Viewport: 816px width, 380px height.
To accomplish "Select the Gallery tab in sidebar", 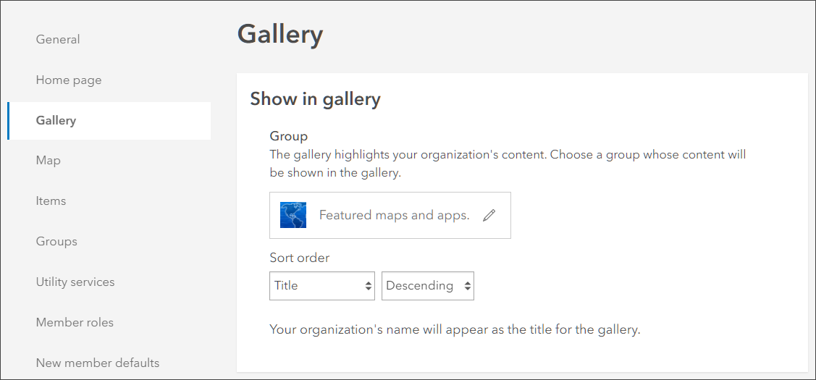I will tap(56, 120).
